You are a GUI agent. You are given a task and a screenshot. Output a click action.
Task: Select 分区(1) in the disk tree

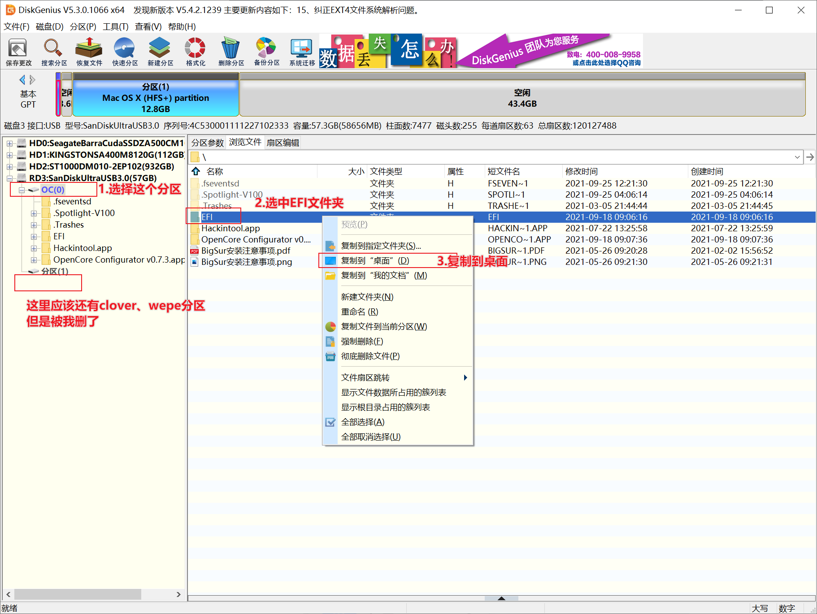pos(55,271)
